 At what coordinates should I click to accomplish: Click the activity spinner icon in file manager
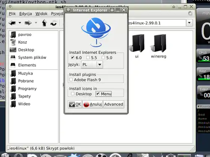coord(190,13)
